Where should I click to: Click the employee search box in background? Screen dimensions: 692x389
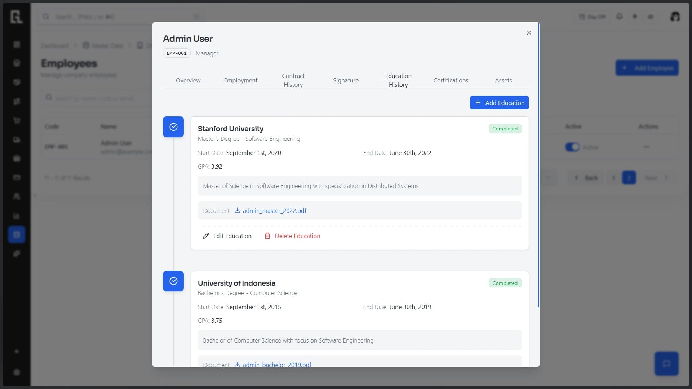[x=97, y=98]
